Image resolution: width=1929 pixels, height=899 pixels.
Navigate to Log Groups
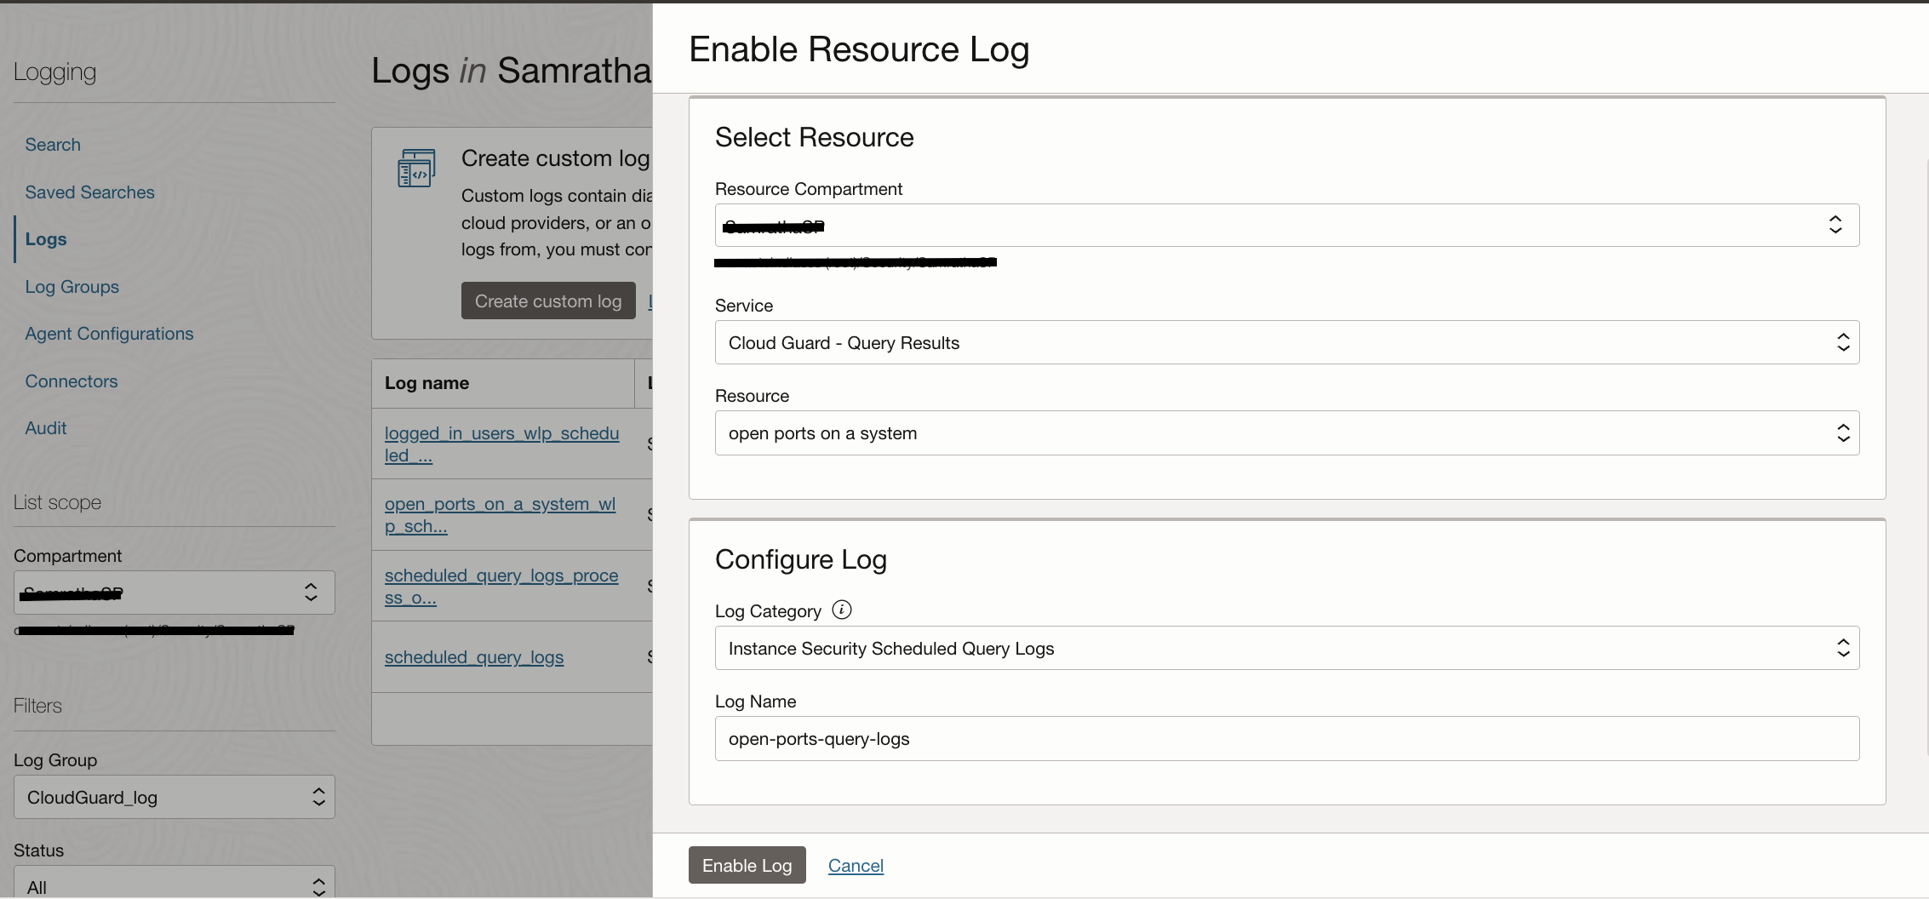pyautogui.click(x=72, y=287)
